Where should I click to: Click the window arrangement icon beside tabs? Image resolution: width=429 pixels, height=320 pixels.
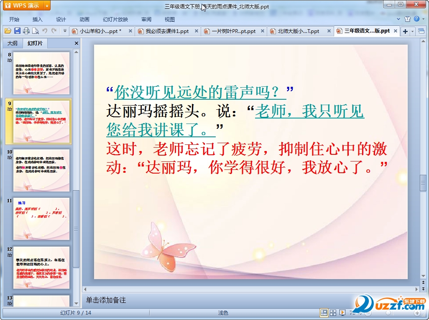421,31
